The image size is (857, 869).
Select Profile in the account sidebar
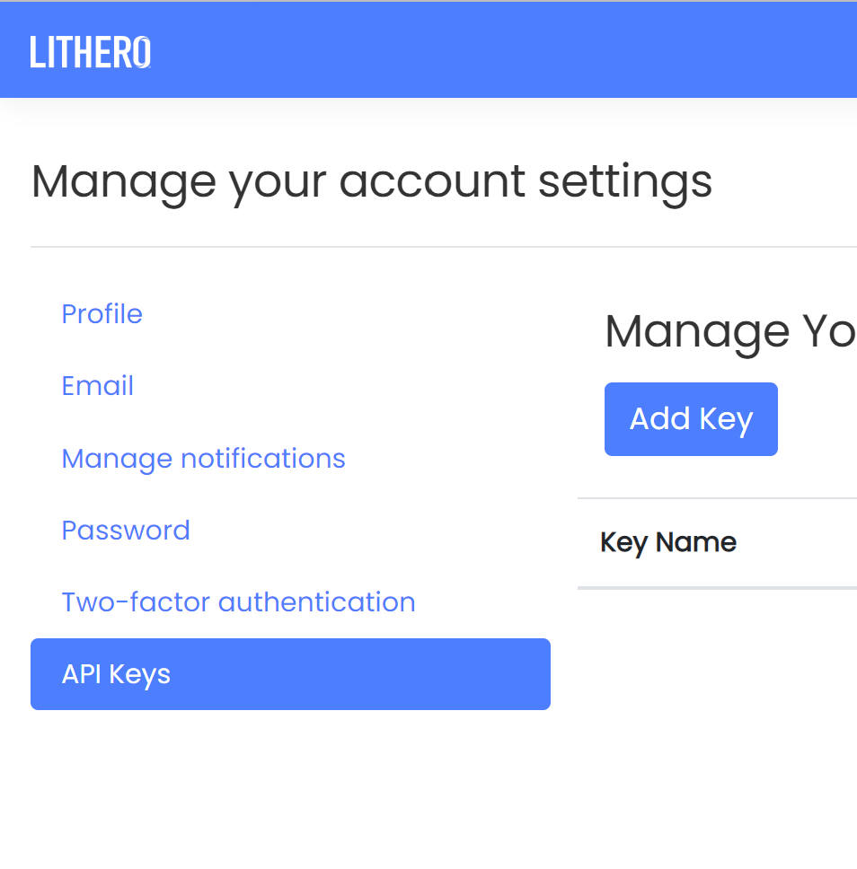(102, 314)
